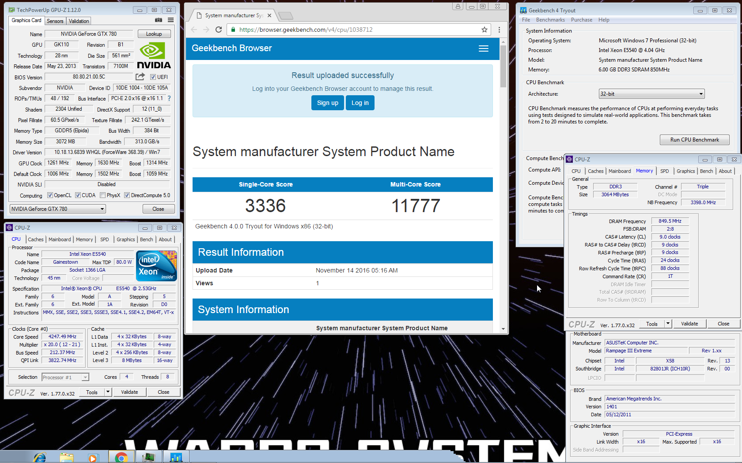This screenshot has height=463, width=742.
Task: Click the Chrome profile person icon
Action: point(458,6)
